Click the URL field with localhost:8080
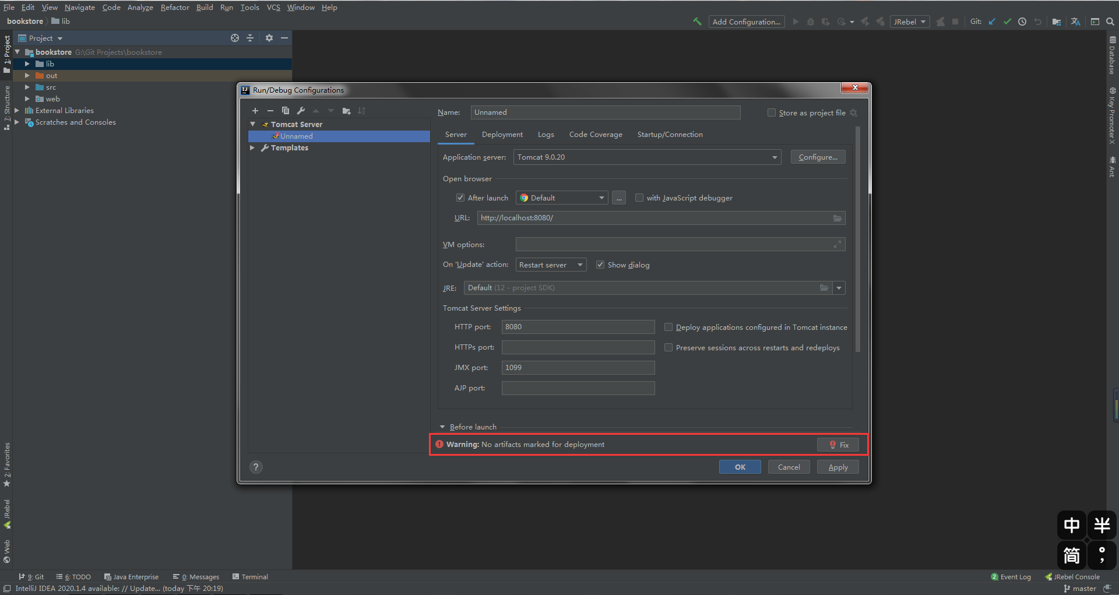 pyautogui.click(x=661, y=218)
